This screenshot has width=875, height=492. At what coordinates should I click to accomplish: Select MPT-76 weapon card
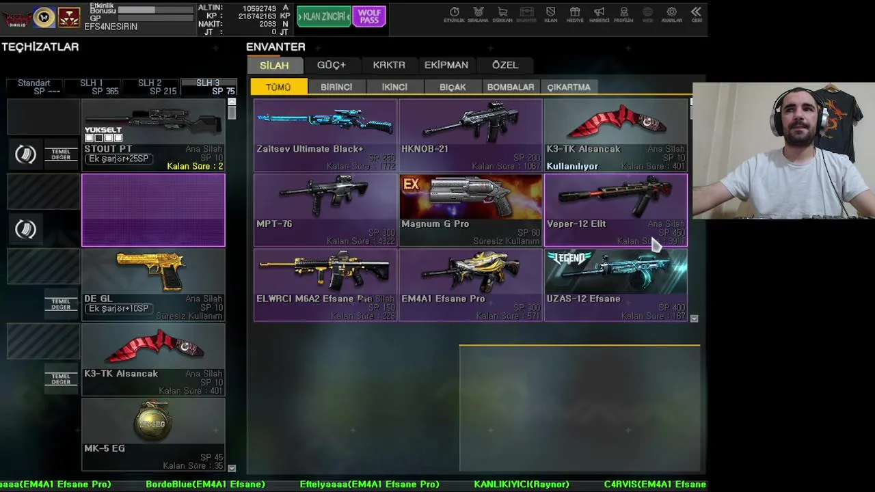(325, 210)
